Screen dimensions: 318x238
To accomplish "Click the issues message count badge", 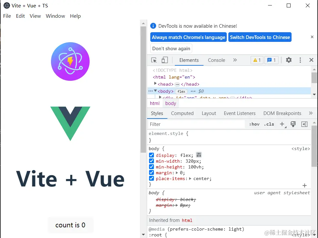I will [271, 60].
